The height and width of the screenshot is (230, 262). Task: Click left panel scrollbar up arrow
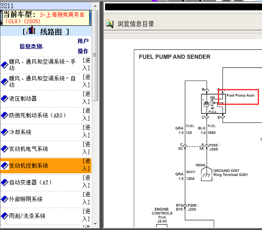point(95,6)
